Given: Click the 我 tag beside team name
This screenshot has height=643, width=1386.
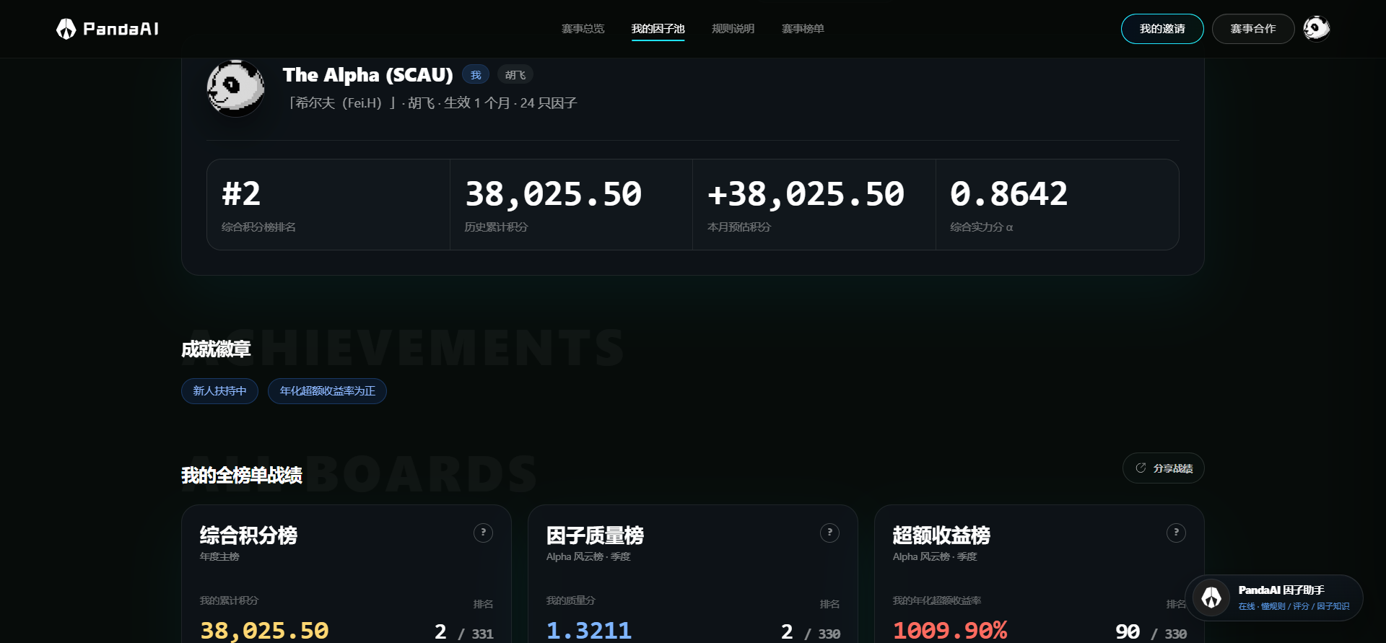Looking at the screenshot, I should (476, 74).
